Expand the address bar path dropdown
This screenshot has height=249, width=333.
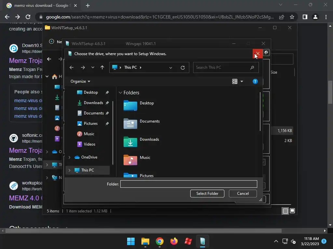[x=170, y=67]
